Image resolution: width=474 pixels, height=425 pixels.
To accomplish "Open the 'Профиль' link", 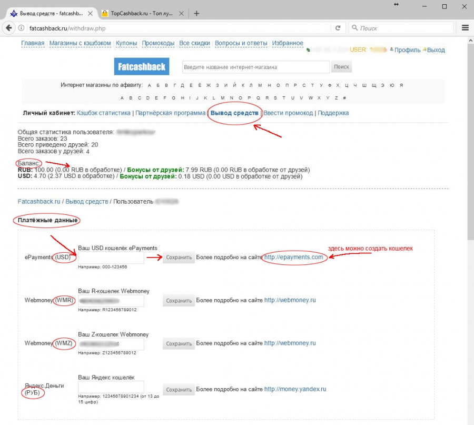I will pos(407,50).
